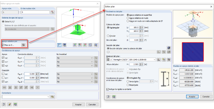Toggle 'Pilar en Z...' checkbox

[x=3, y=45]
